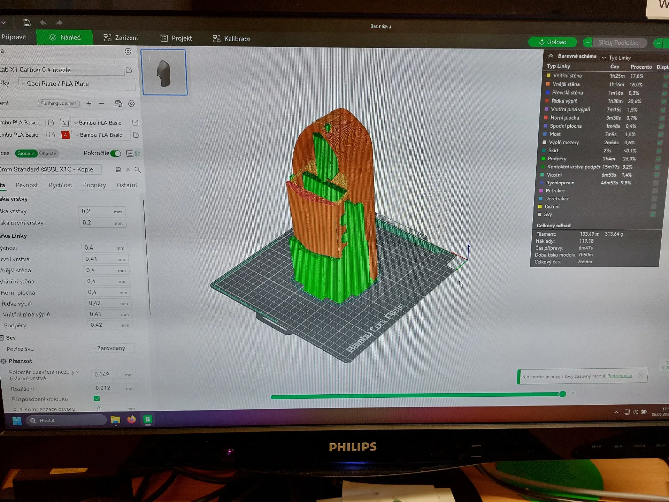Click the Bambu Studio taskbar icon
This screenshot has width=669, height=502.
point(148,419)
